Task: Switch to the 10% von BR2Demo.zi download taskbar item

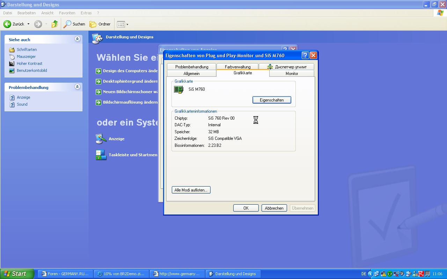Action: pyautogui.click(x=121, y=274)
